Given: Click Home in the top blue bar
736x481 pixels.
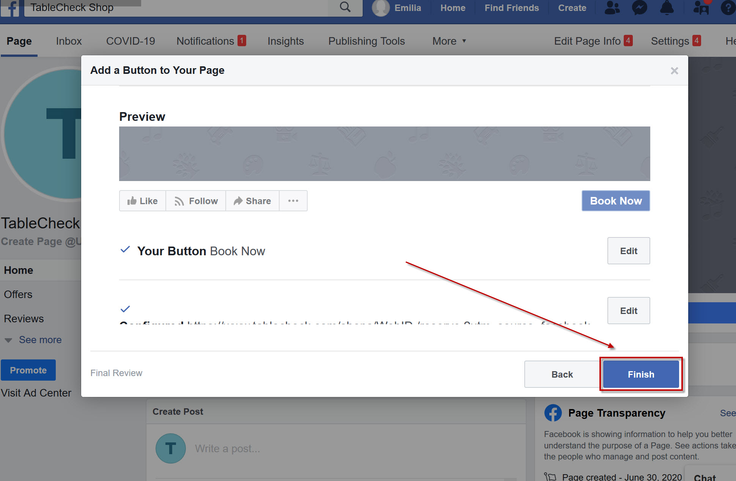Looking at the screenshot, I should [453, 8].
